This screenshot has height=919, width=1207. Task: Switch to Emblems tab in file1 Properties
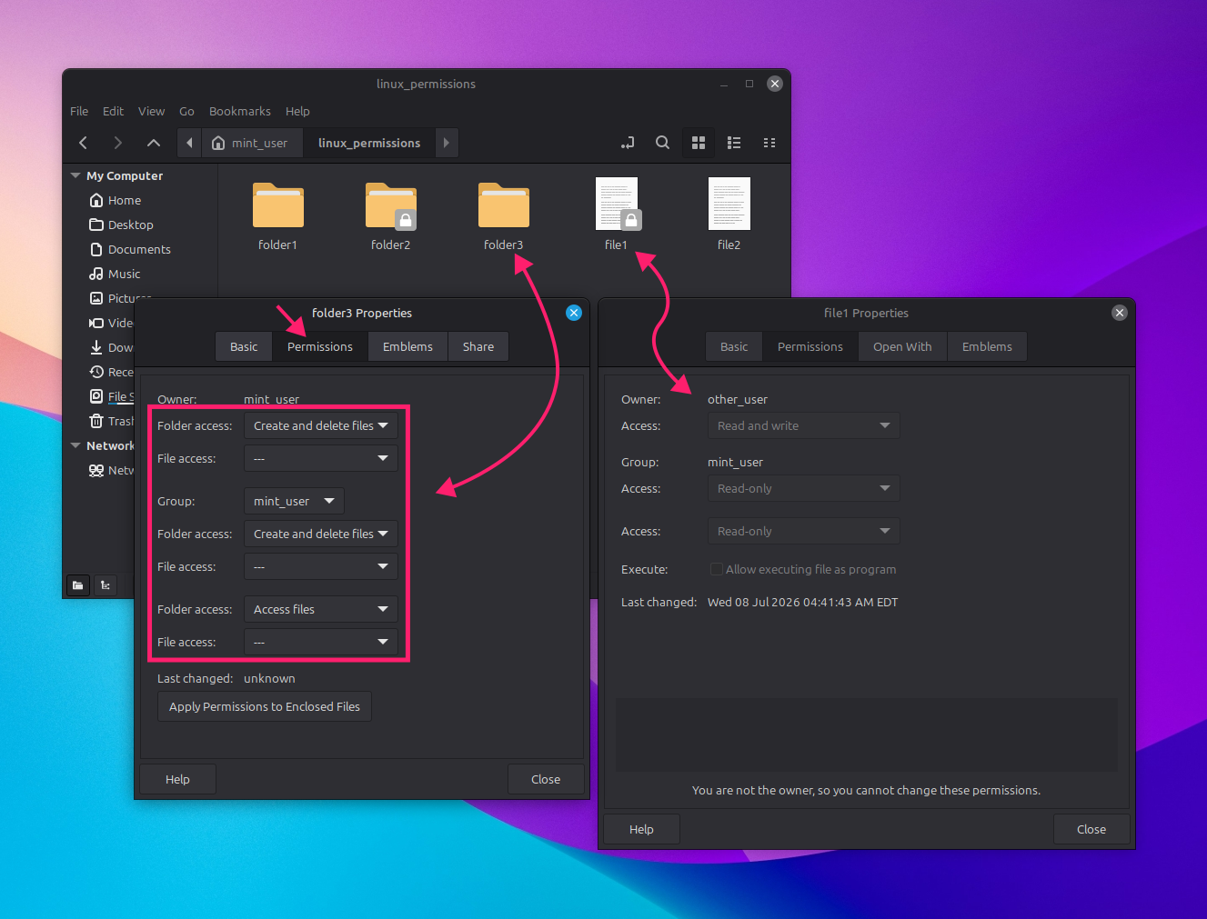pyautogui.click(x=987, y=346)
